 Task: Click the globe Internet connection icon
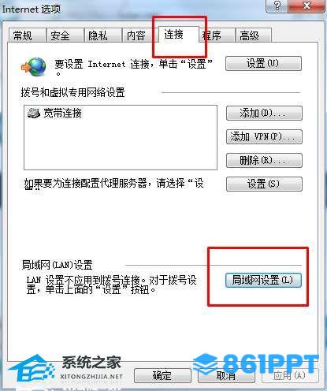click(x=34, y=67)
